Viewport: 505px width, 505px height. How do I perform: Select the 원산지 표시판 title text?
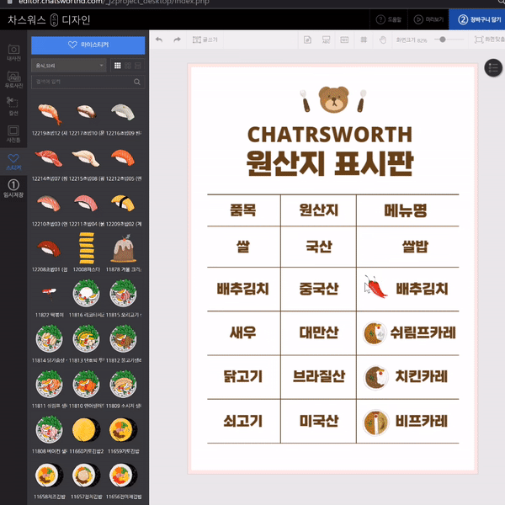[x=330, y=163]
